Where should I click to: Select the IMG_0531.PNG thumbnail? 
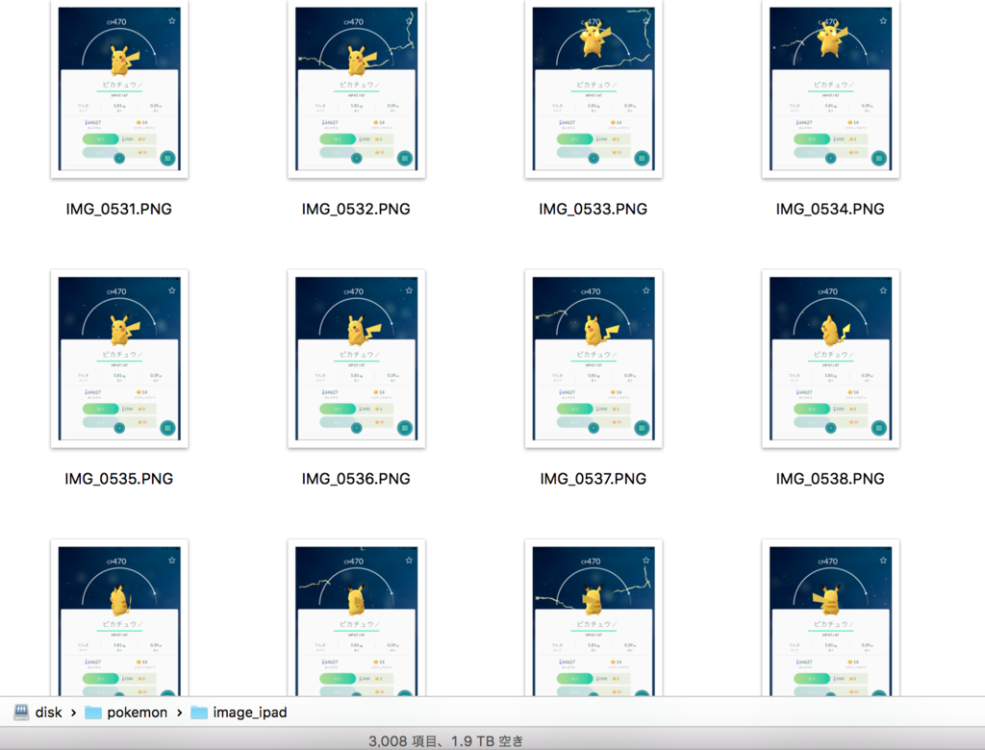click(119, 88)
